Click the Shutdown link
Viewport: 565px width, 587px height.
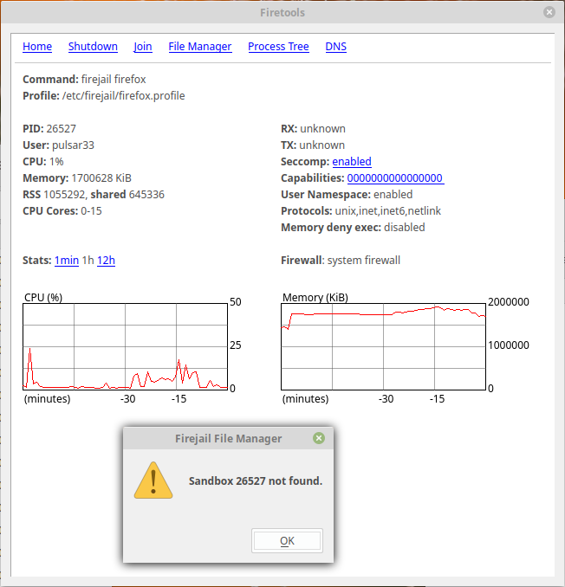point(93,47)
